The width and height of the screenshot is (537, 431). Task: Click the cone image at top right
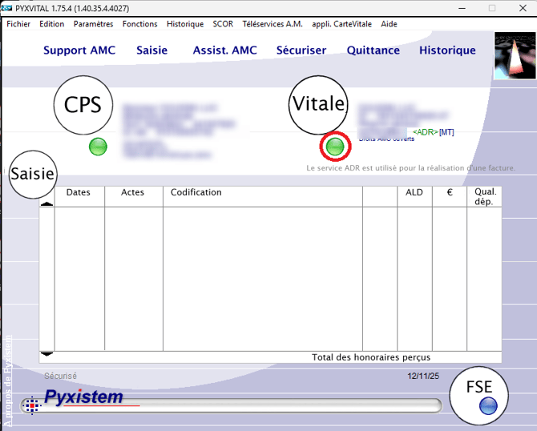point(515,56)
